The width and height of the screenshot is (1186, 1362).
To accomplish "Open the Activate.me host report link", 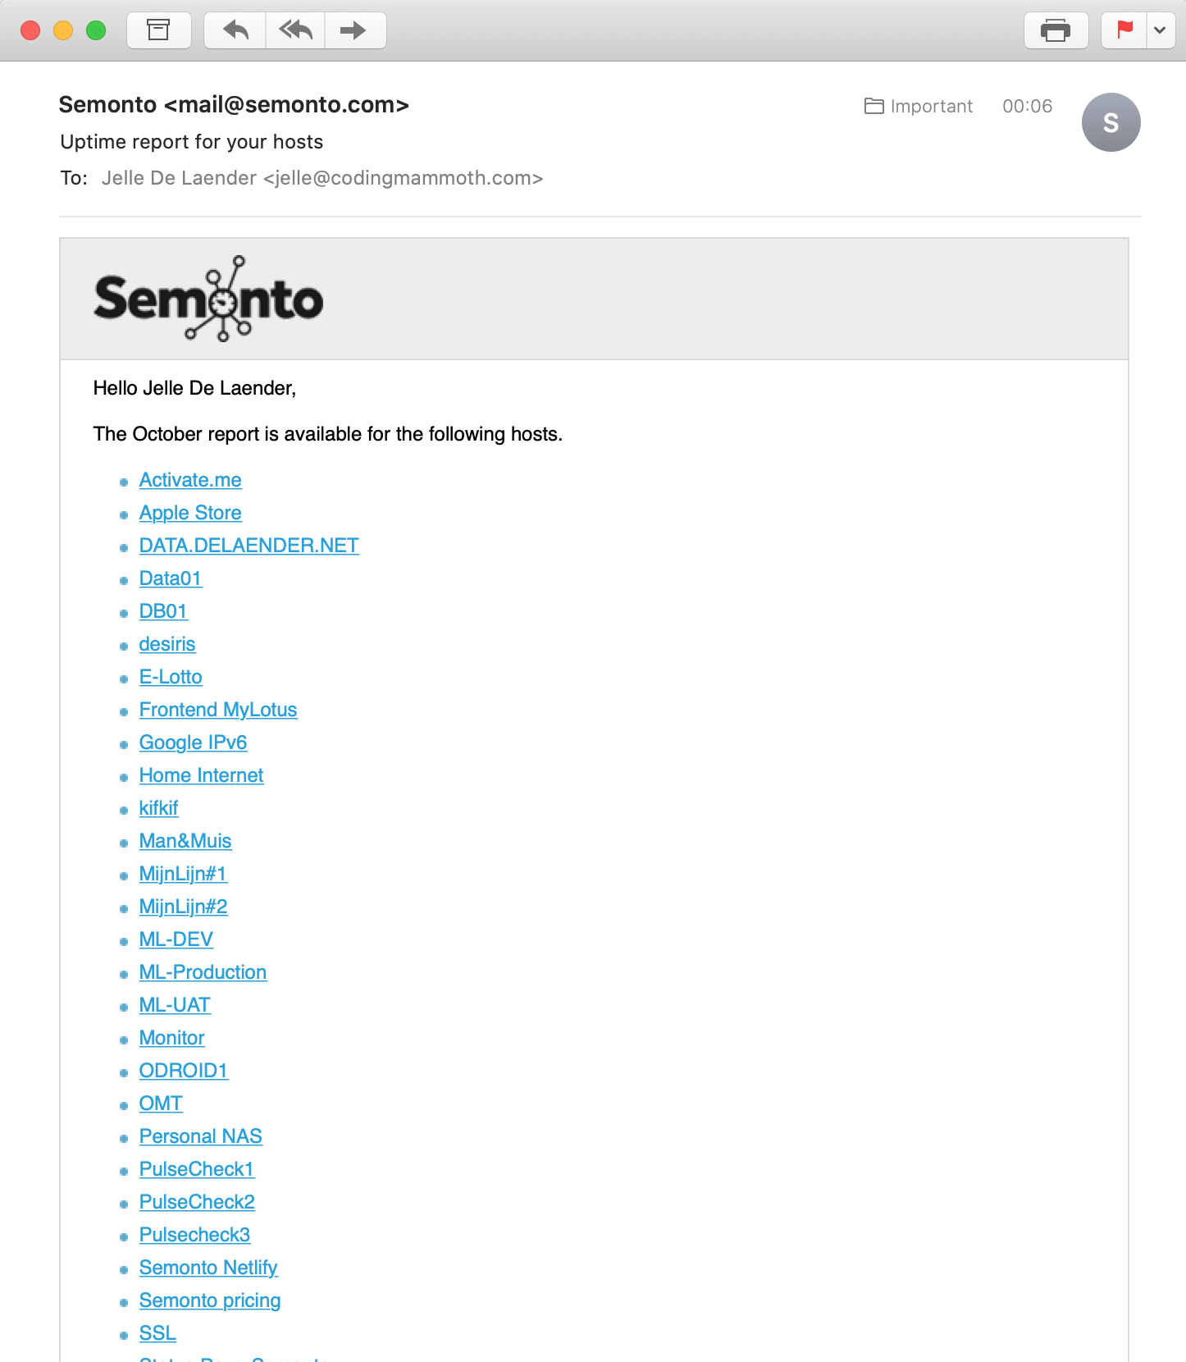I will [190, 480].
